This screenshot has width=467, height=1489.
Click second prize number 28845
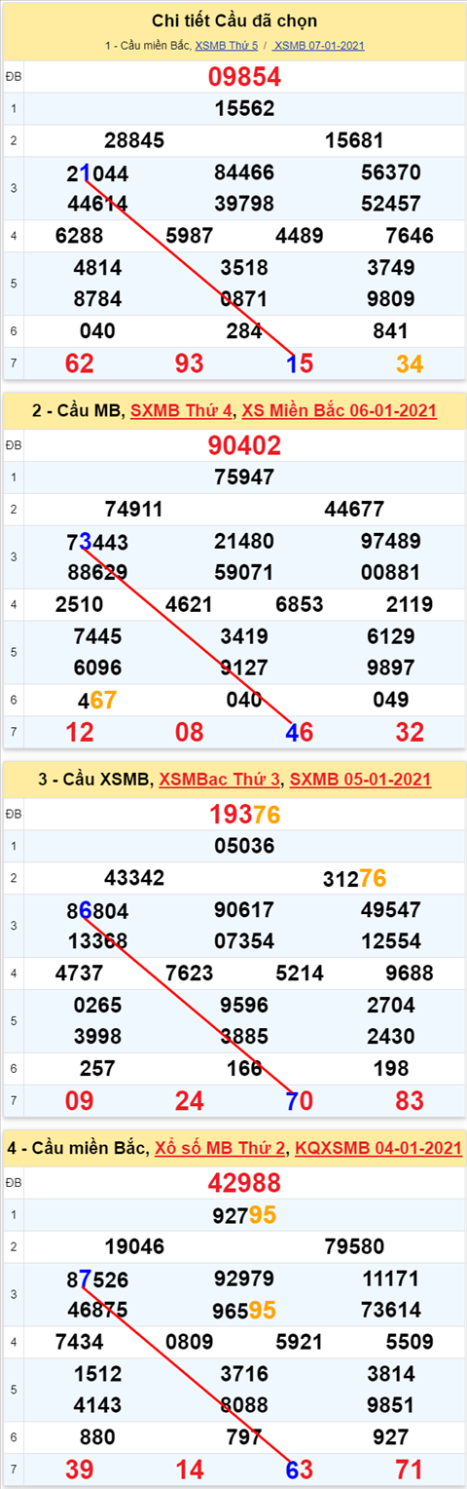coord(134,140)
